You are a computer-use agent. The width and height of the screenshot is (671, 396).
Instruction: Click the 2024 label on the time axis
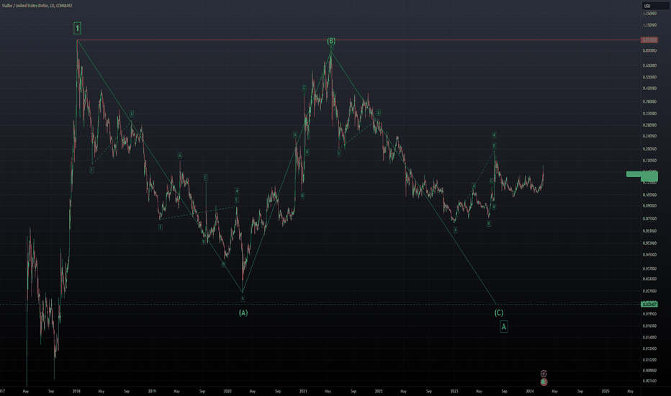[530, 391]
